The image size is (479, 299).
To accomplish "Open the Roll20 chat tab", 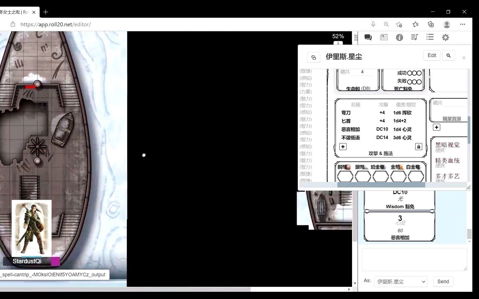I will pyautogui.click(x=368, y=37).
